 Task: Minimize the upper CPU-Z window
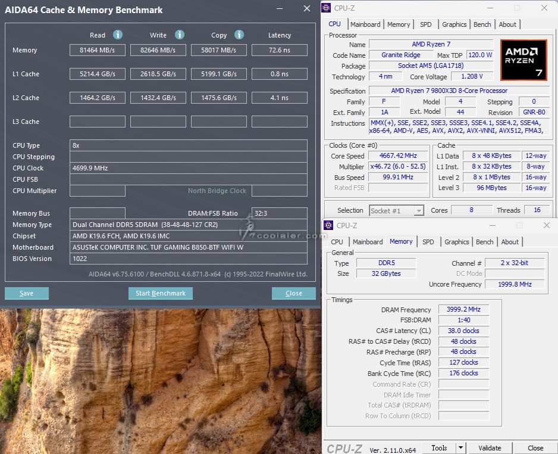tap(490, 8)
